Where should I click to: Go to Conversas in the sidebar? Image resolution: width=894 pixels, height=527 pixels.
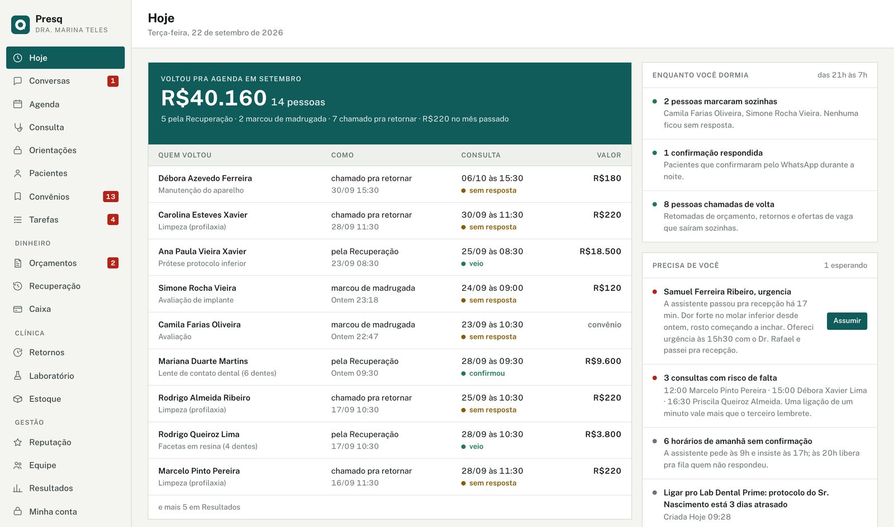point(65,81)
